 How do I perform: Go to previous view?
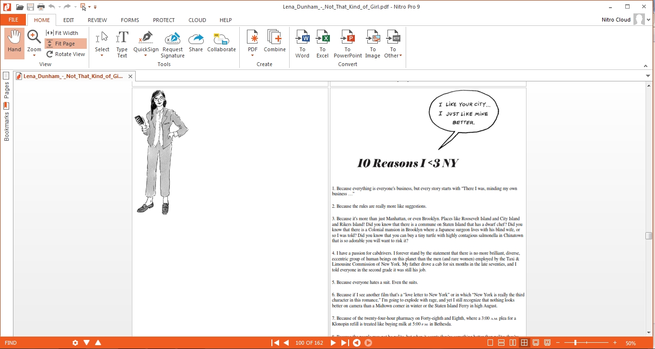point(357,343)
